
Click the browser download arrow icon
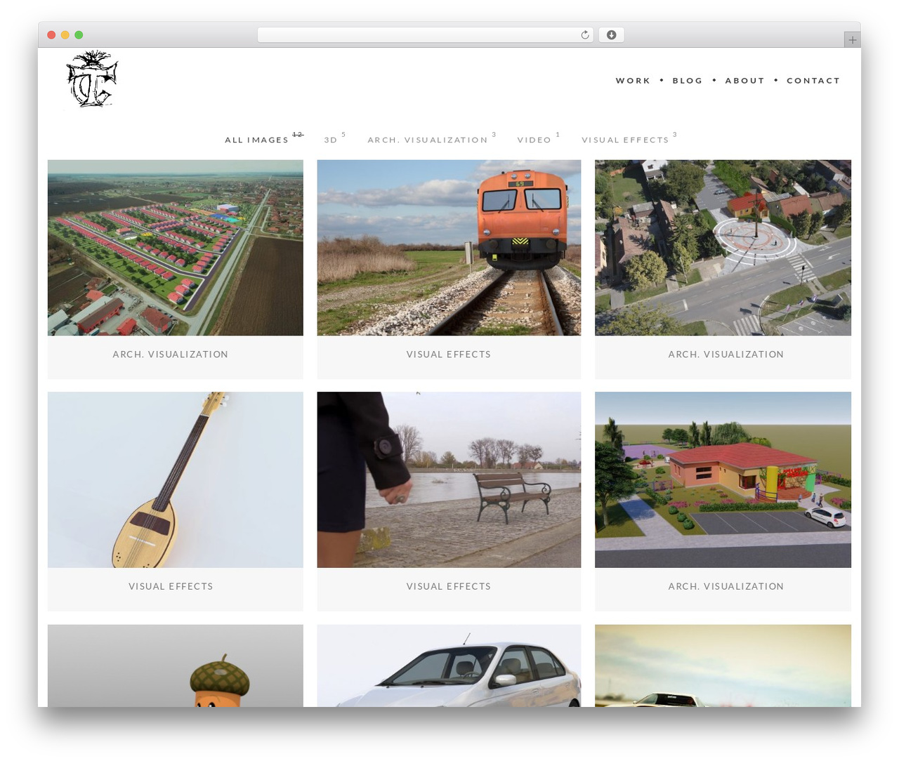611,35
